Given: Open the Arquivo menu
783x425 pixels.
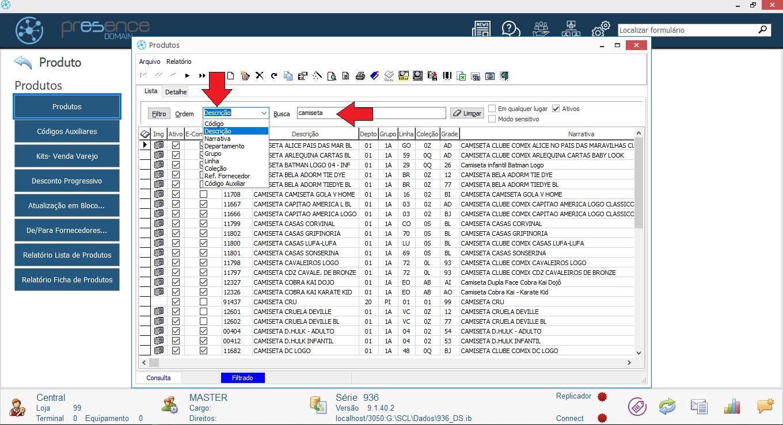Looking at the screenshot, I should coord(149,62).
